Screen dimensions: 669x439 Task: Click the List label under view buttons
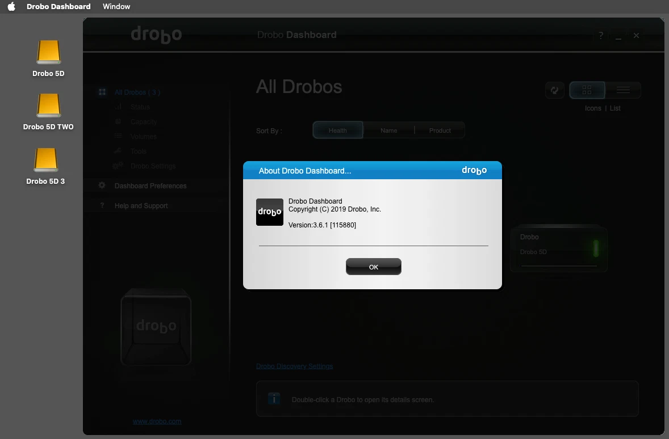click(615, 108)
